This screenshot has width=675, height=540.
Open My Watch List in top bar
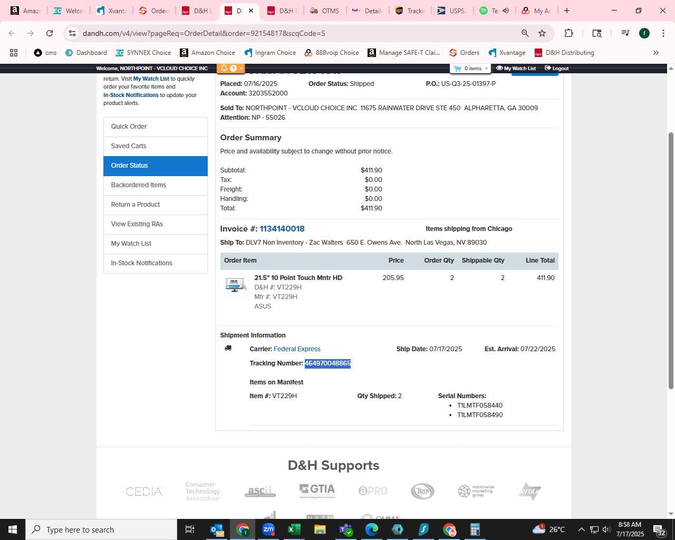click(x=516, y=69)
